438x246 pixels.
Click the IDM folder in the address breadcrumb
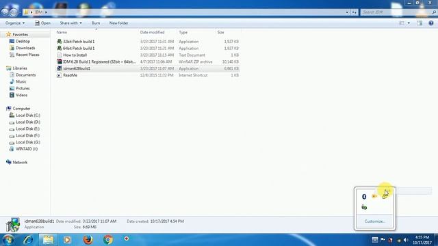[x=38, y=12]
